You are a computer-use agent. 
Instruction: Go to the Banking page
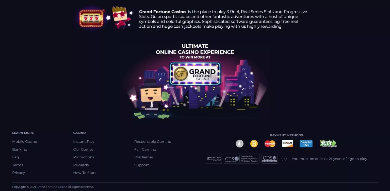(20, 149)
